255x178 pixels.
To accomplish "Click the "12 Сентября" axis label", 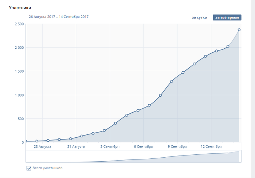I will pyautogui.click(x=211, y=147).
